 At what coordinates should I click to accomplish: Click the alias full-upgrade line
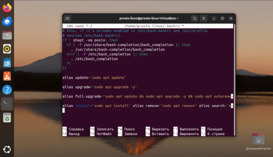(148, 96)
